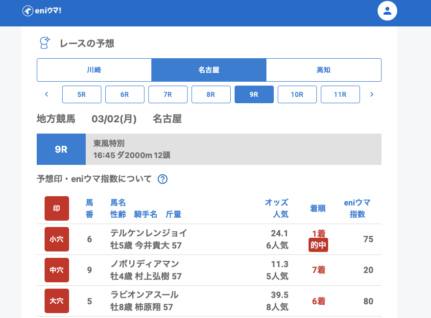Click the race prediction jockey icon
Screen dimensions: 431x318
point(45,43)
